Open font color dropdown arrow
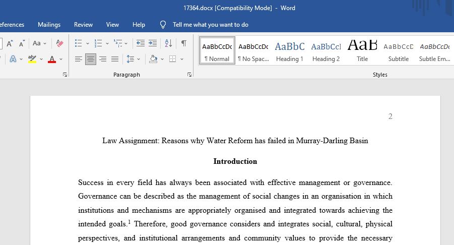The height and width of the screenshot is (245, 454). tap(61, 59)
